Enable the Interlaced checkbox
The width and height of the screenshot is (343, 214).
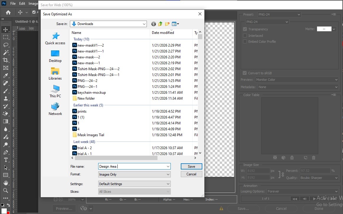point(245,36)
